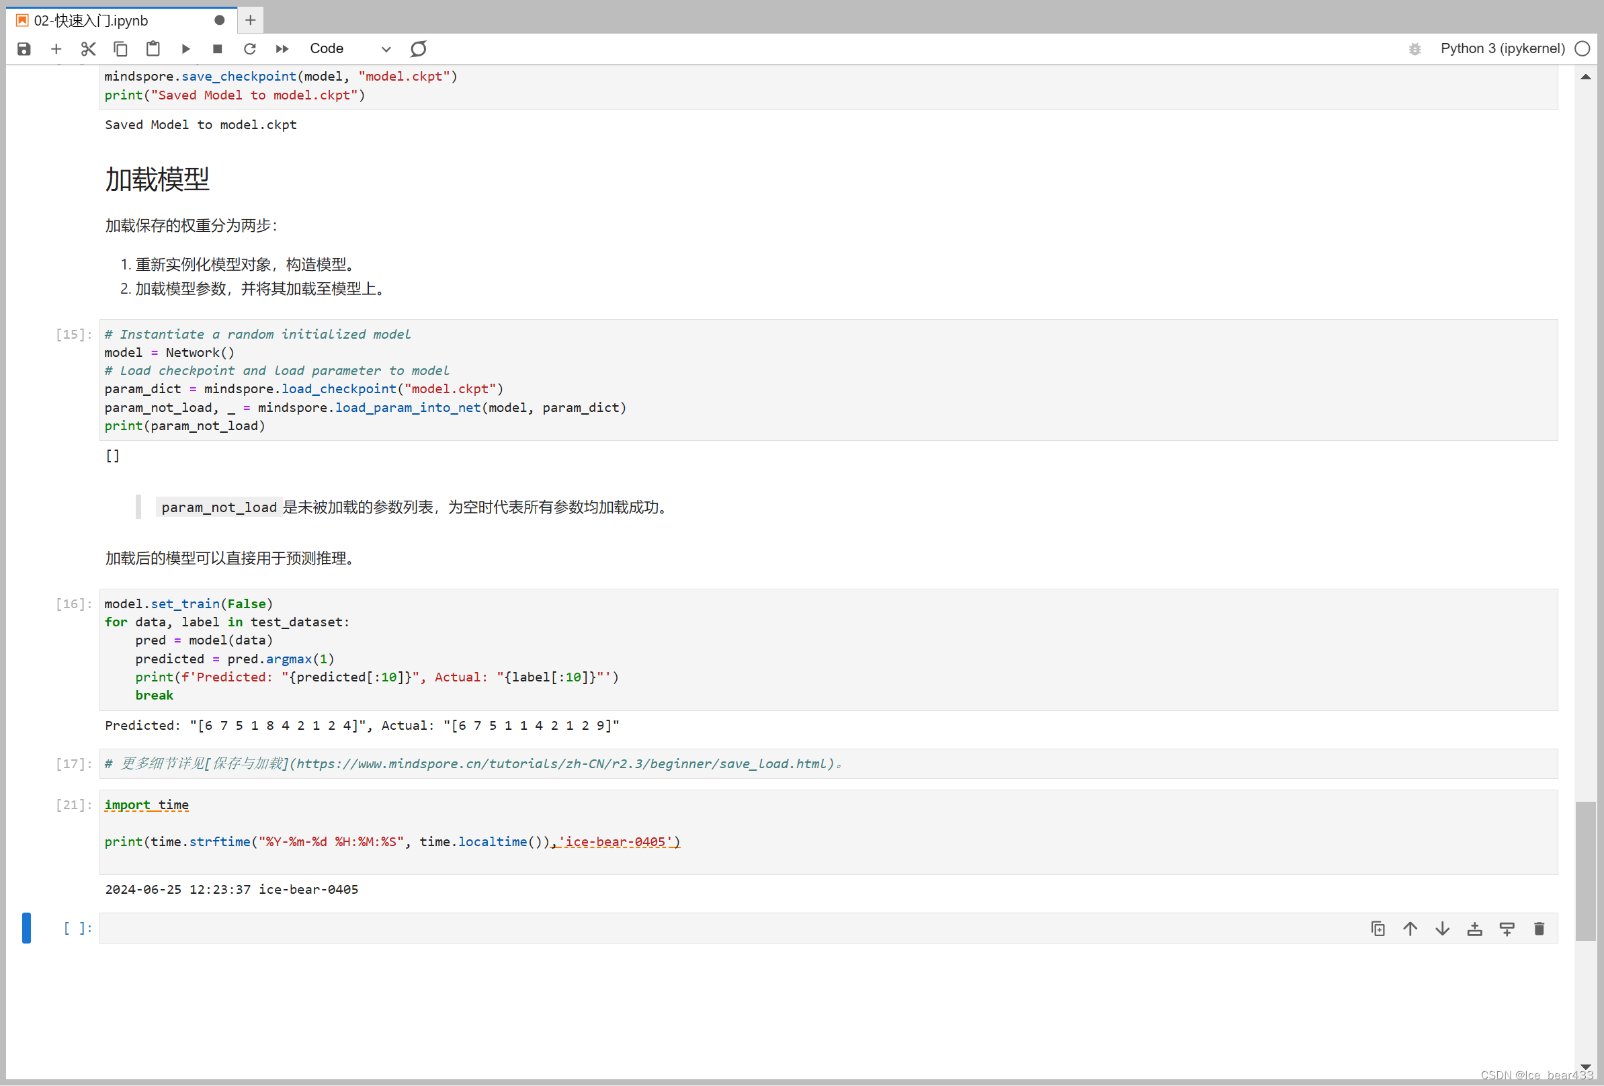The width and height of the screenshot is (1604, 1086).
Task: Copy the selected cell from toolbar
Action: point(120,48)
